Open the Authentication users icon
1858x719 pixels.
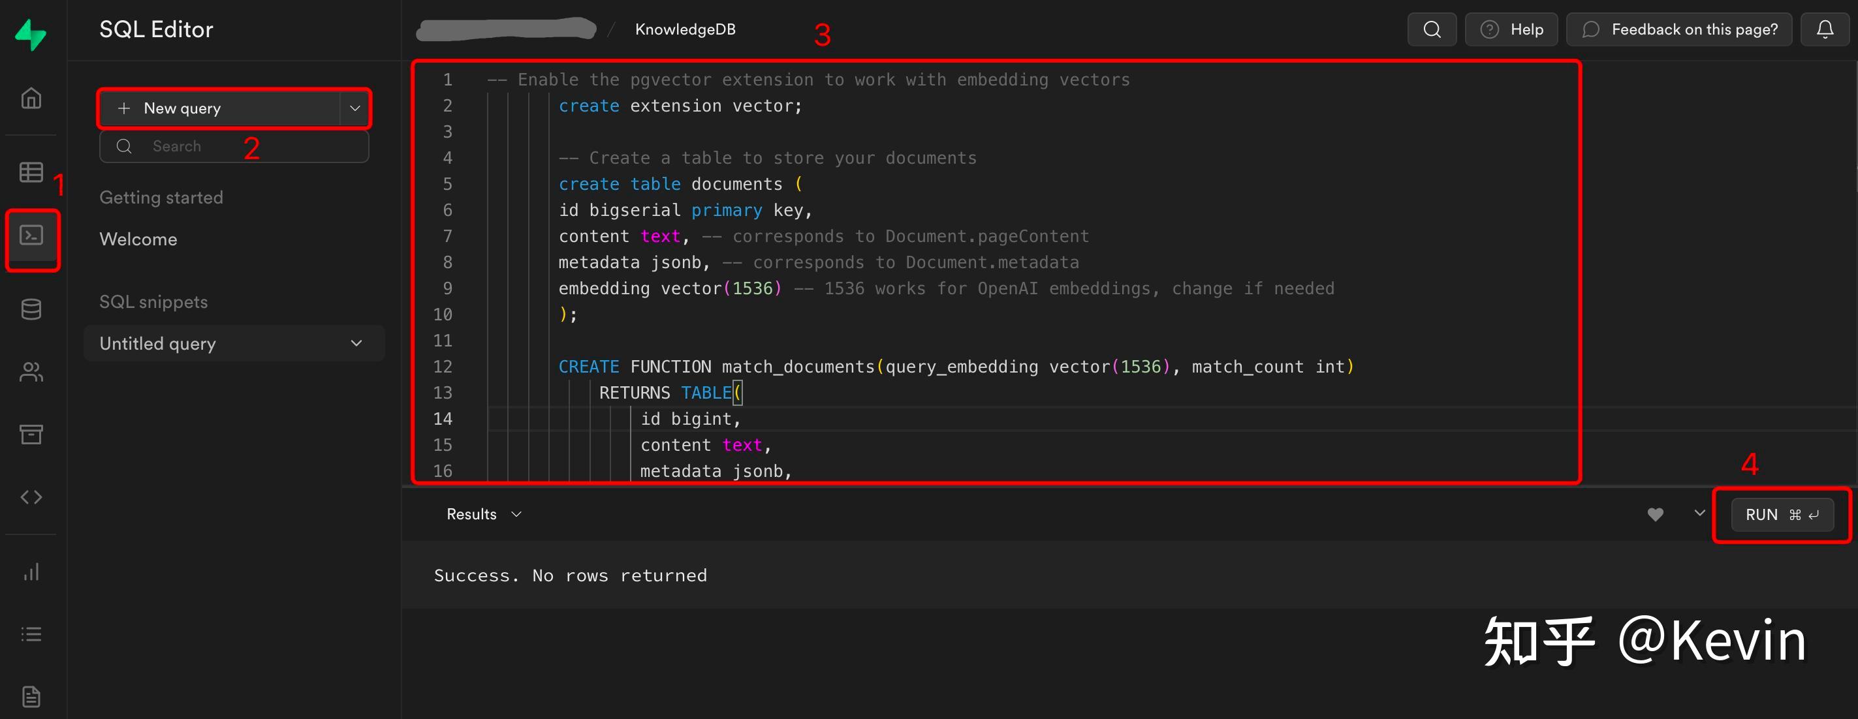coord(31,372)
